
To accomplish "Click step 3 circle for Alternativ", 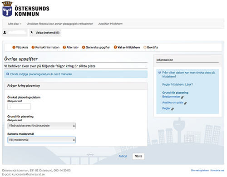I will click(64, 47).
